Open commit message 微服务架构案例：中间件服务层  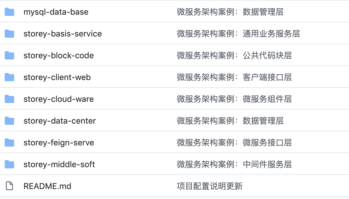tap(234, 165)
